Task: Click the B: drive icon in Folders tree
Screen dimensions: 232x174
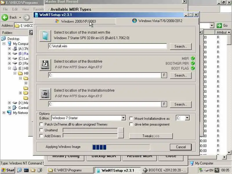Action: (x=15, y=53)
